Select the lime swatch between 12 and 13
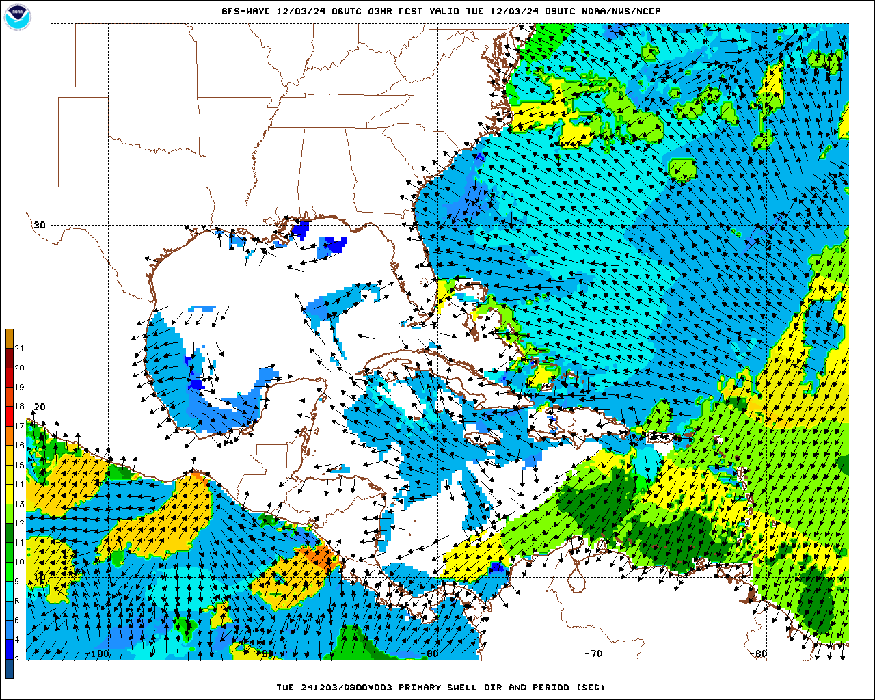 pyautogui.click(x=10, y=514)
